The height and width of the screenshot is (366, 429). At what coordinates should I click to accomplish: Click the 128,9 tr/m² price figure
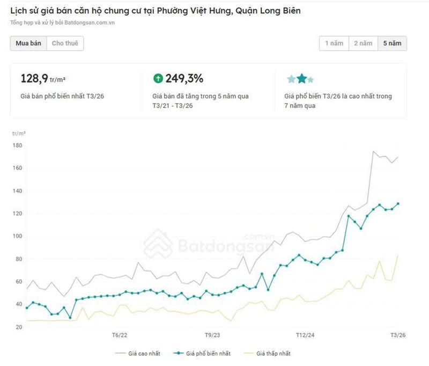tap(43, 79)
